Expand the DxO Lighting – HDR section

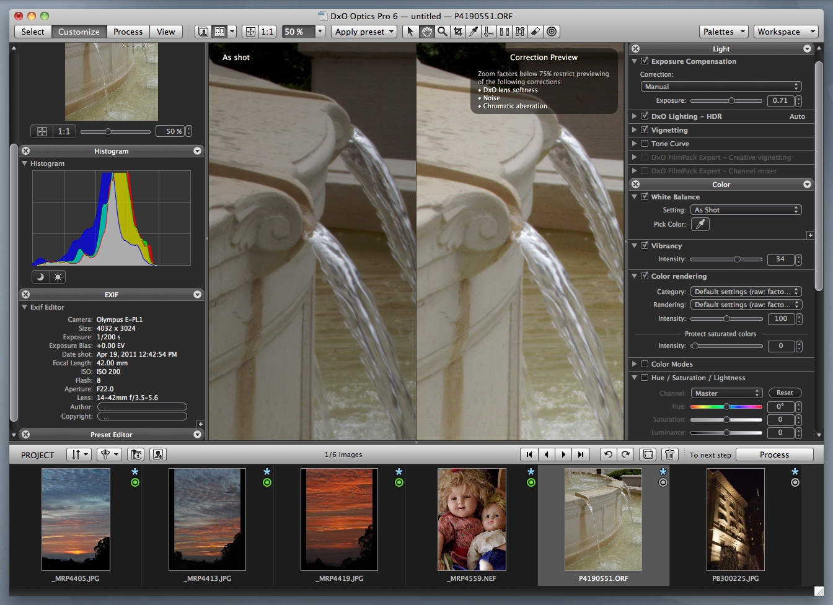point(634,116)
